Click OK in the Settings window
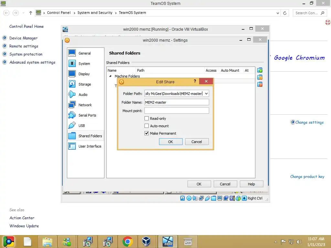 tap(199, 184)
